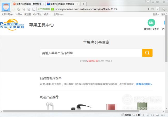This screenshot has width=168, height=117.
Task: Close the Sogou search tab
Action: pos(43,4)
